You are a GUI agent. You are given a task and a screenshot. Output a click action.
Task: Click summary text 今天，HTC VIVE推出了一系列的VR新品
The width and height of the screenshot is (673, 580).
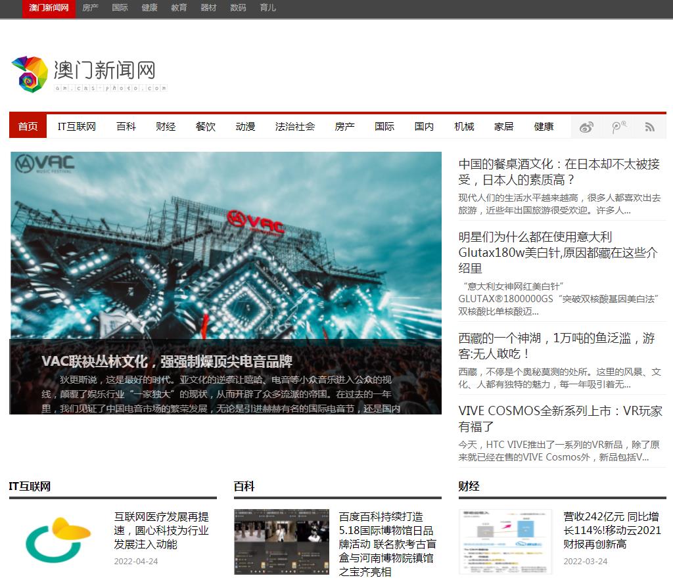click(x=559, y=451)
